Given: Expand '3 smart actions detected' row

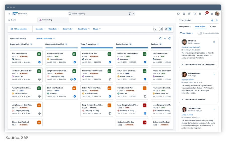Looking at the screenshot, I should 199,100.
